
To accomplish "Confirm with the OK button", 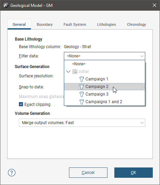I will point(134,173).
